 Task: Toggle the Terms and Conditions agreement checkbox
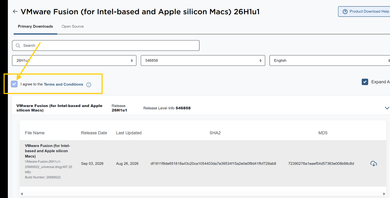point(14,84)
